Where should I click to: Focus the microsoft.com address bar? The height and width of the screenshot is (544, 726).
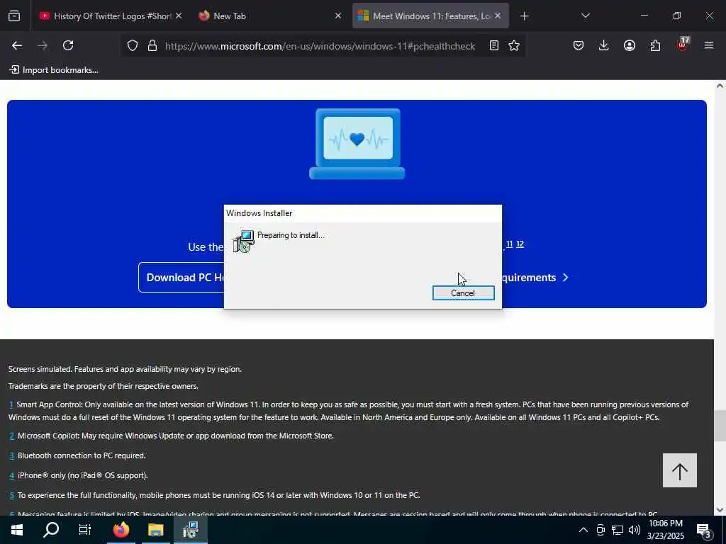[x=320, y=46]
